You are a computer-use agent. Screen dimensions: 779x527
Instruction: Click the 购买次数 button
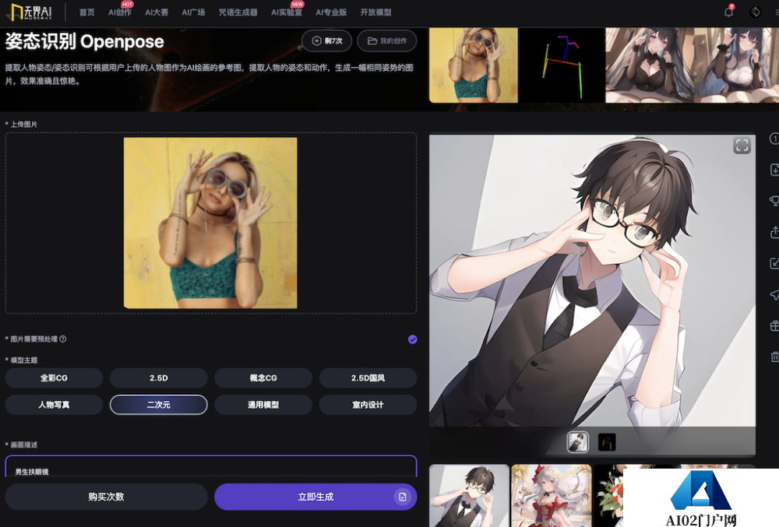tap(106, 497)
